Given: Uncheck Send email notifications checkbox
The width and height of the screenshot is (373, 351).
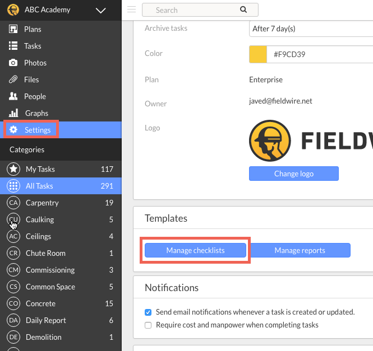Looking at the screenshot, I should tap(148, 312).
